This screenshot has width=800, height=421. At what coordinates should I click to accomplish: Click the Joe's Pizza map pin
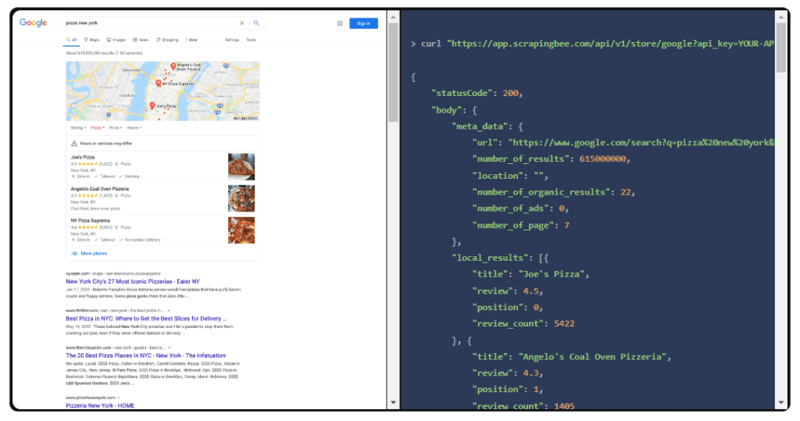click(x=152, y=105)
